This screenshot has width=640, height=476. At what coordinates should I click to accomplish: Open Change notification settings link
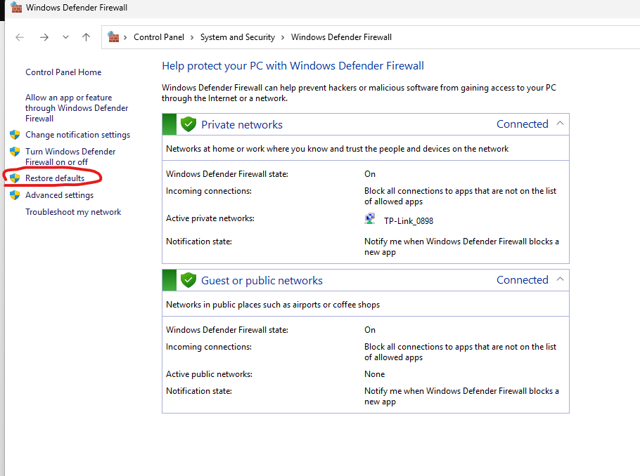tap(77, 135)
